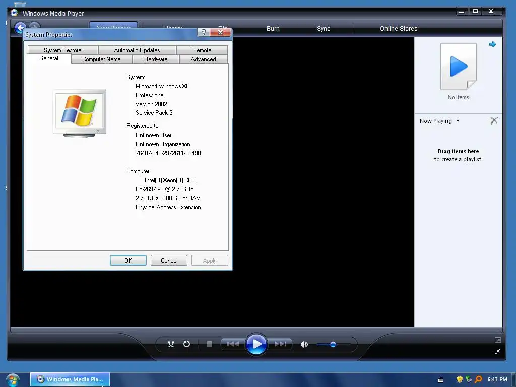
Task: Click the Back arrow in Windows Media Player
Action: pyautogui.click(x=20, y=28)
